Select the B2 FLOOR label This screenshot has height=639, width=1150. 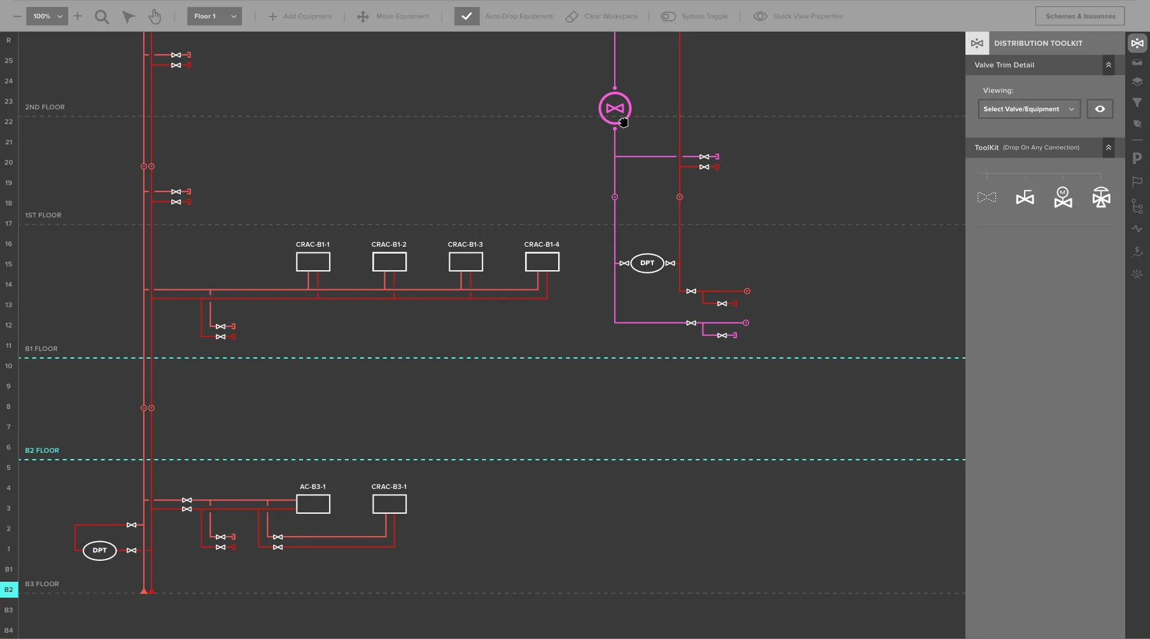coord(42,450)
